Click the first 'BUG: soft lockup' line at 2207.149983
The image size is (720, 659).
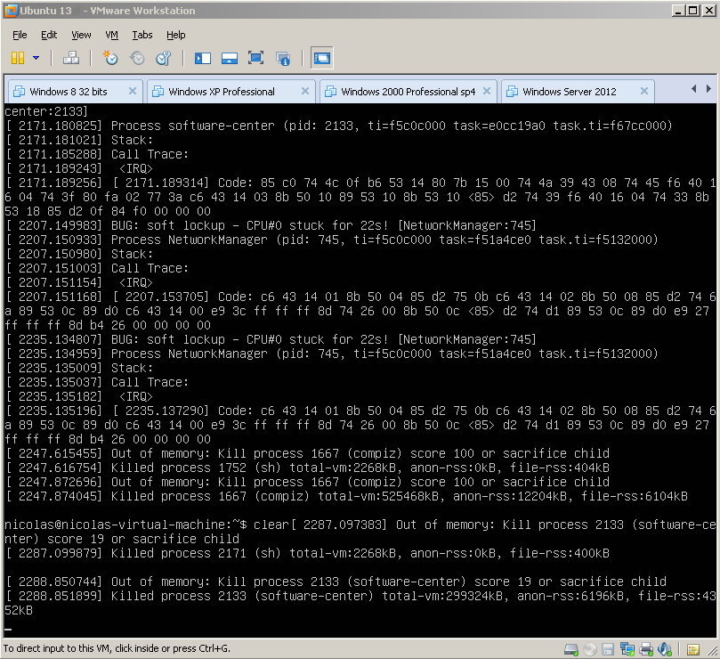click(271, 225)
